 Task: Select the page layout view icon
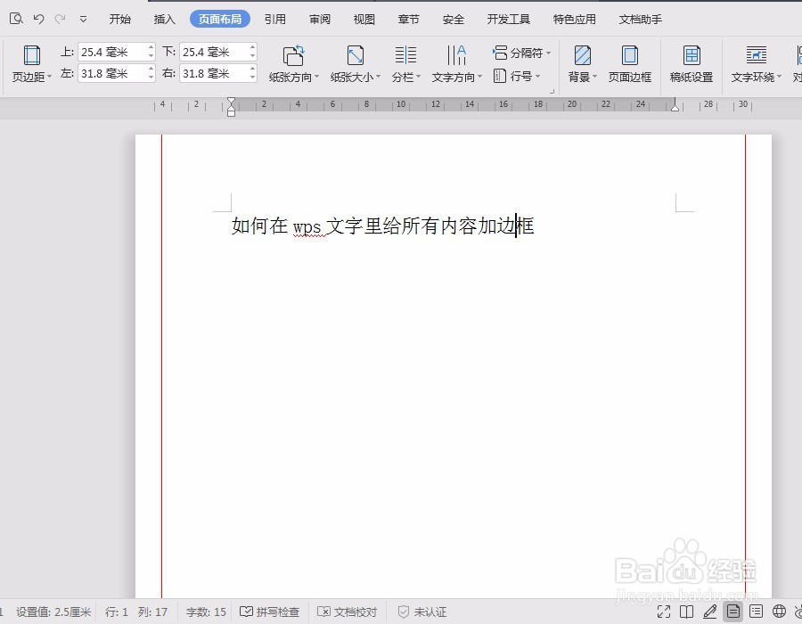pyautogui.click(x=733, y=612)
